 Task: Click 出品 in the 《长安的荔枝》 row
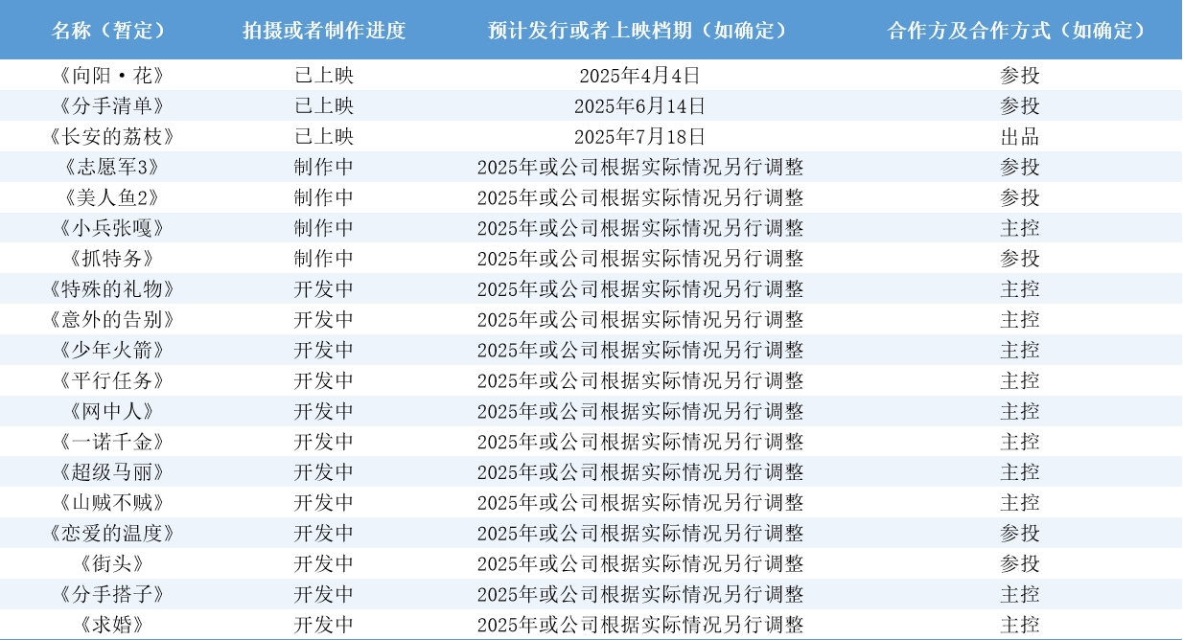(x=1019, y=136)
